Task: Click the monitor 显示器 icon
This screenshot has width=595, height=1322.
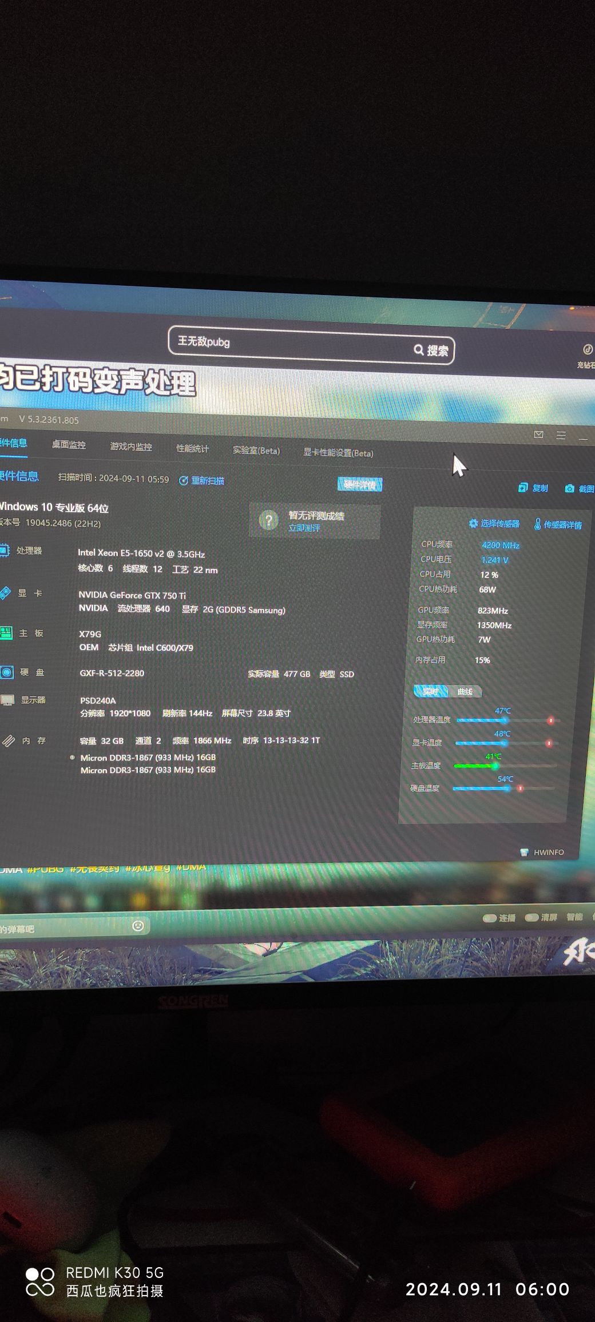Action: [x=7, y=700]
